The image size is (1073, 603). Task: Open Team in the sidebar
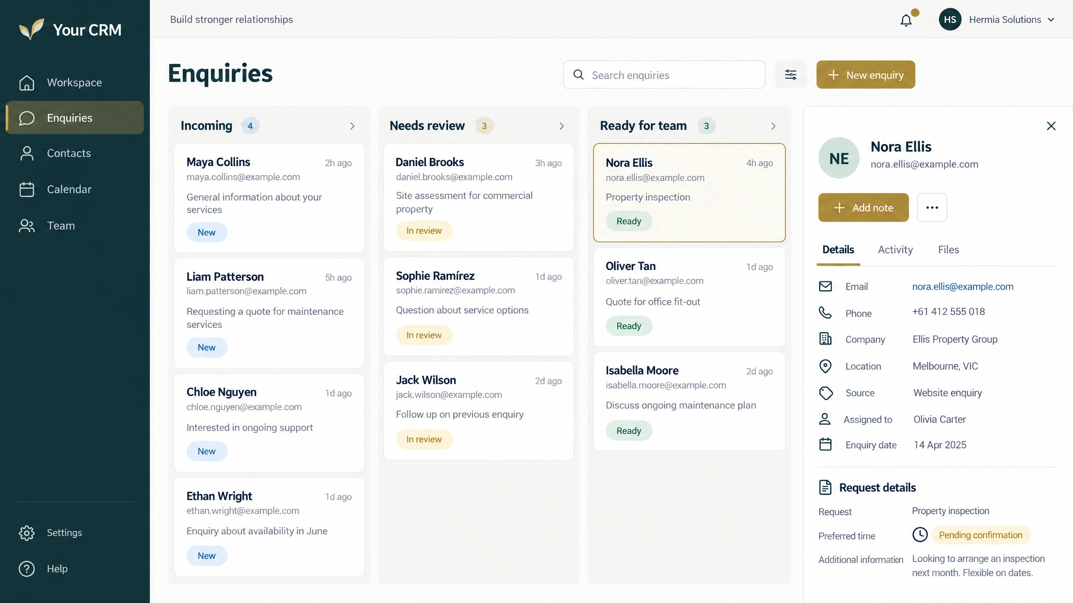(75, 226)
